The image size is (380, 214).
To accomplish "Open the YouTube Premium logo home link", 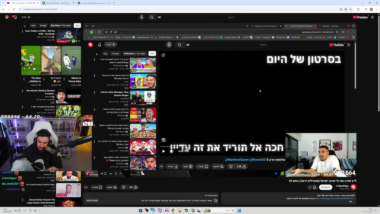I will [360, 17].
